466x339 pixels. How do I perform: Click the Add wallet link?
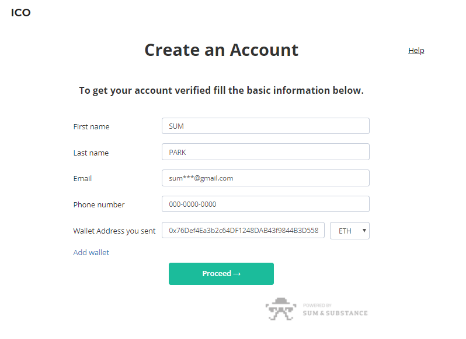click(x=91, y=252)
